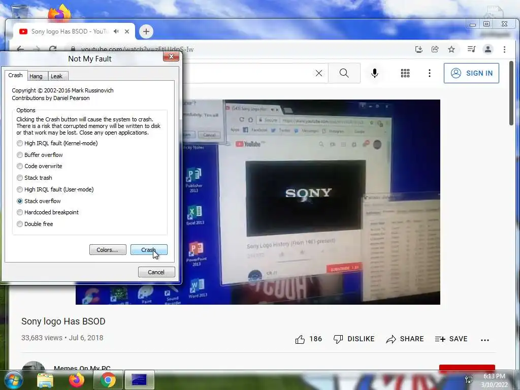Search with voice microphone button
This screenshot has height=390, width=520.
click(375, 73)
